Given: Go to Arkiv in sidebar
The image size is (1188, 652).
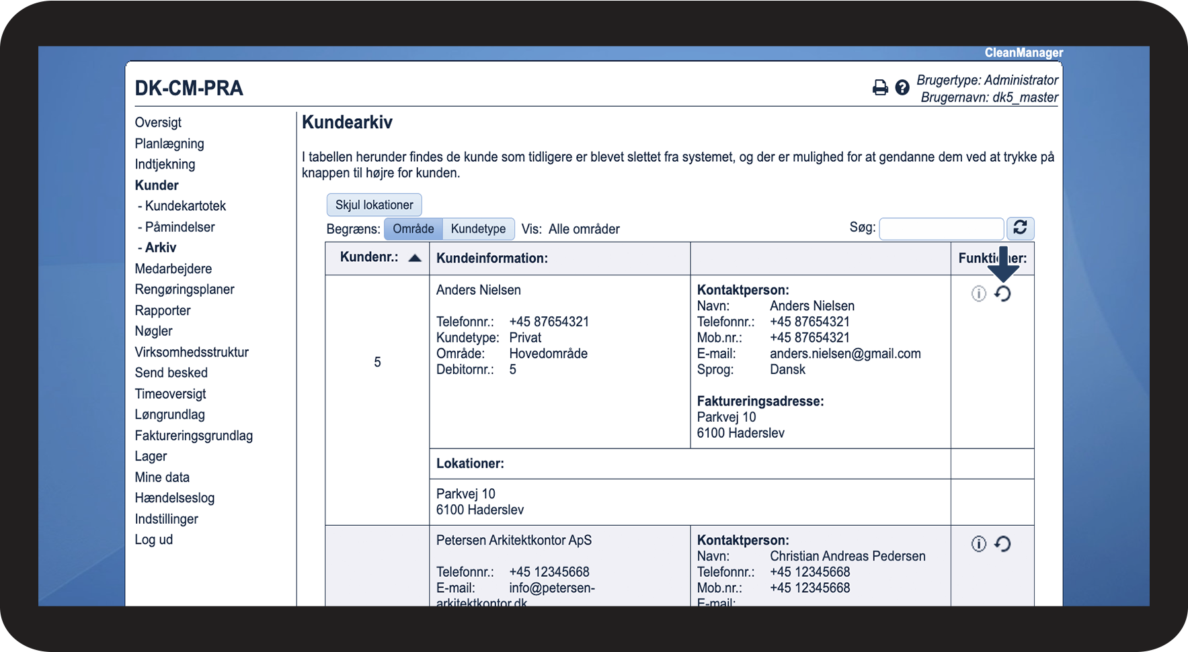Looking at the screenshot, I should (x=161, y=248).
